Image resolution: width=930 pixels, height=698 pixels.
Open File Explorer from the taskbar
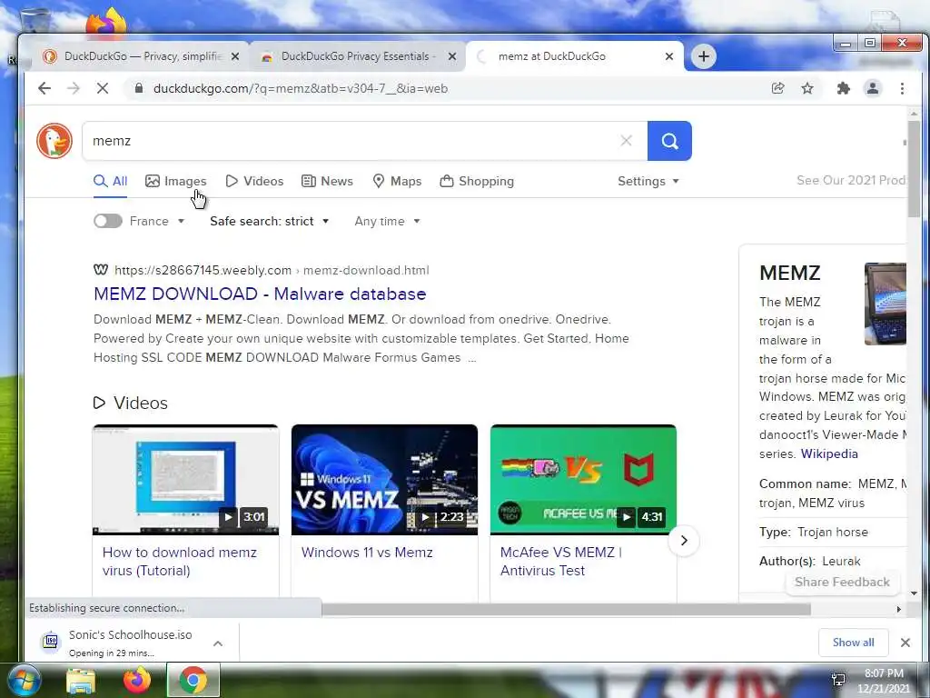(81, 681)
